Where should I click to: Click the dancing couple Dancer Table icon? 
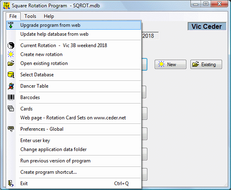(11, 86)
